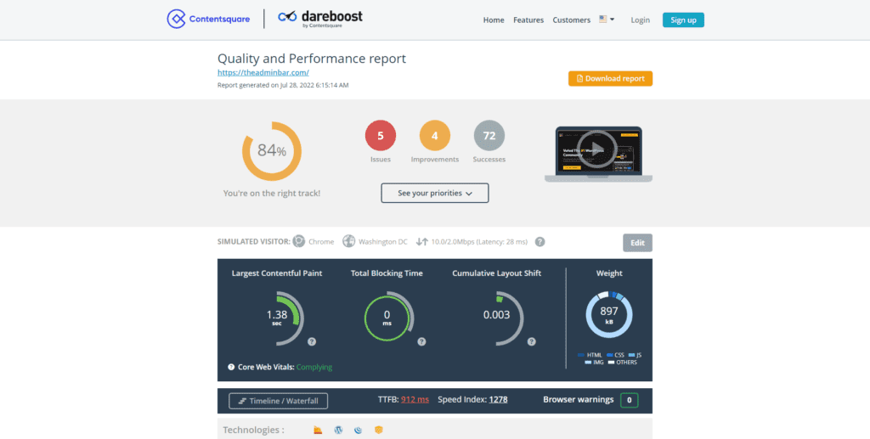Click the bandwidth up/down arrows icon
This screenshot has width=870, height=439.
422,242
